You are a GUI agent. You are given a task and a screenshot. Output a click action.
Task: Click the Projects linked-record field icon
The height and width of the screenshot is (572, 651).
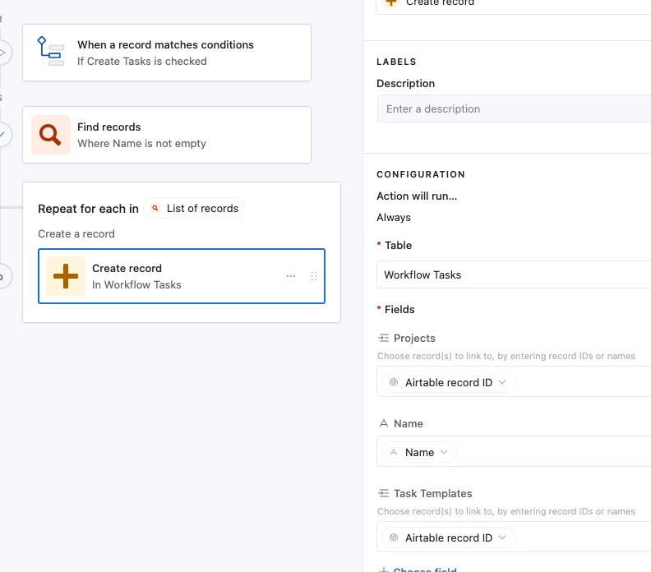click(x=383, y=339)
